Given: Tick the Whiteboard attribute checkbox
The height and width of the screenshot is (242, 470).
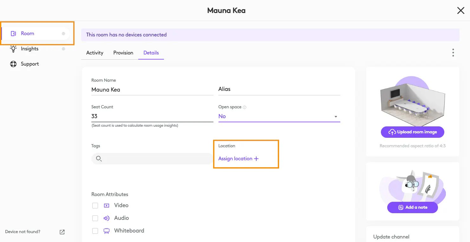Looking at the screenshot, I should click(x=95, y=231).
